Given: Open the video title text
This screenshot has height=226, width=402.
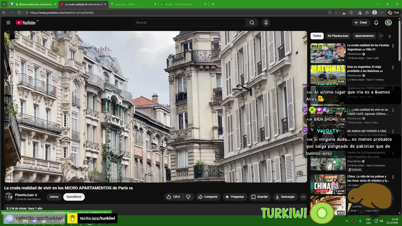Looking at the screenshot, I should pyautogui.click(x=68, y=188).
